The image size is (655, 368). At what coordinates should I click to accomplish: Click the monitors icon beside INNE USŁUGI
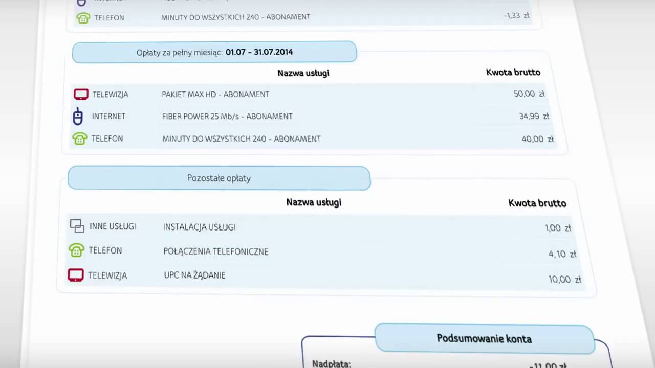coord(77,226)
